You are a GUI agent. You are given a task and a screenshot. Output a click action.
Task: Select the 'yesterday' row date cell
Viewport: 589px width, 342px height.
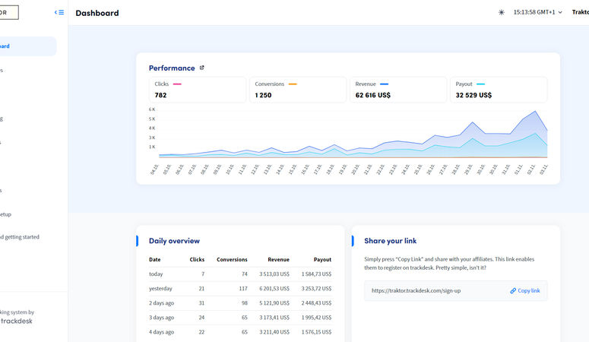point(160,289)
